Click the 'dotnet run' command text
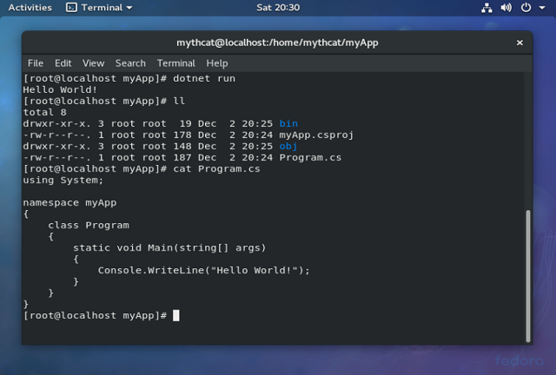Viewport: 556px width, 375px height. pos(204,78)
